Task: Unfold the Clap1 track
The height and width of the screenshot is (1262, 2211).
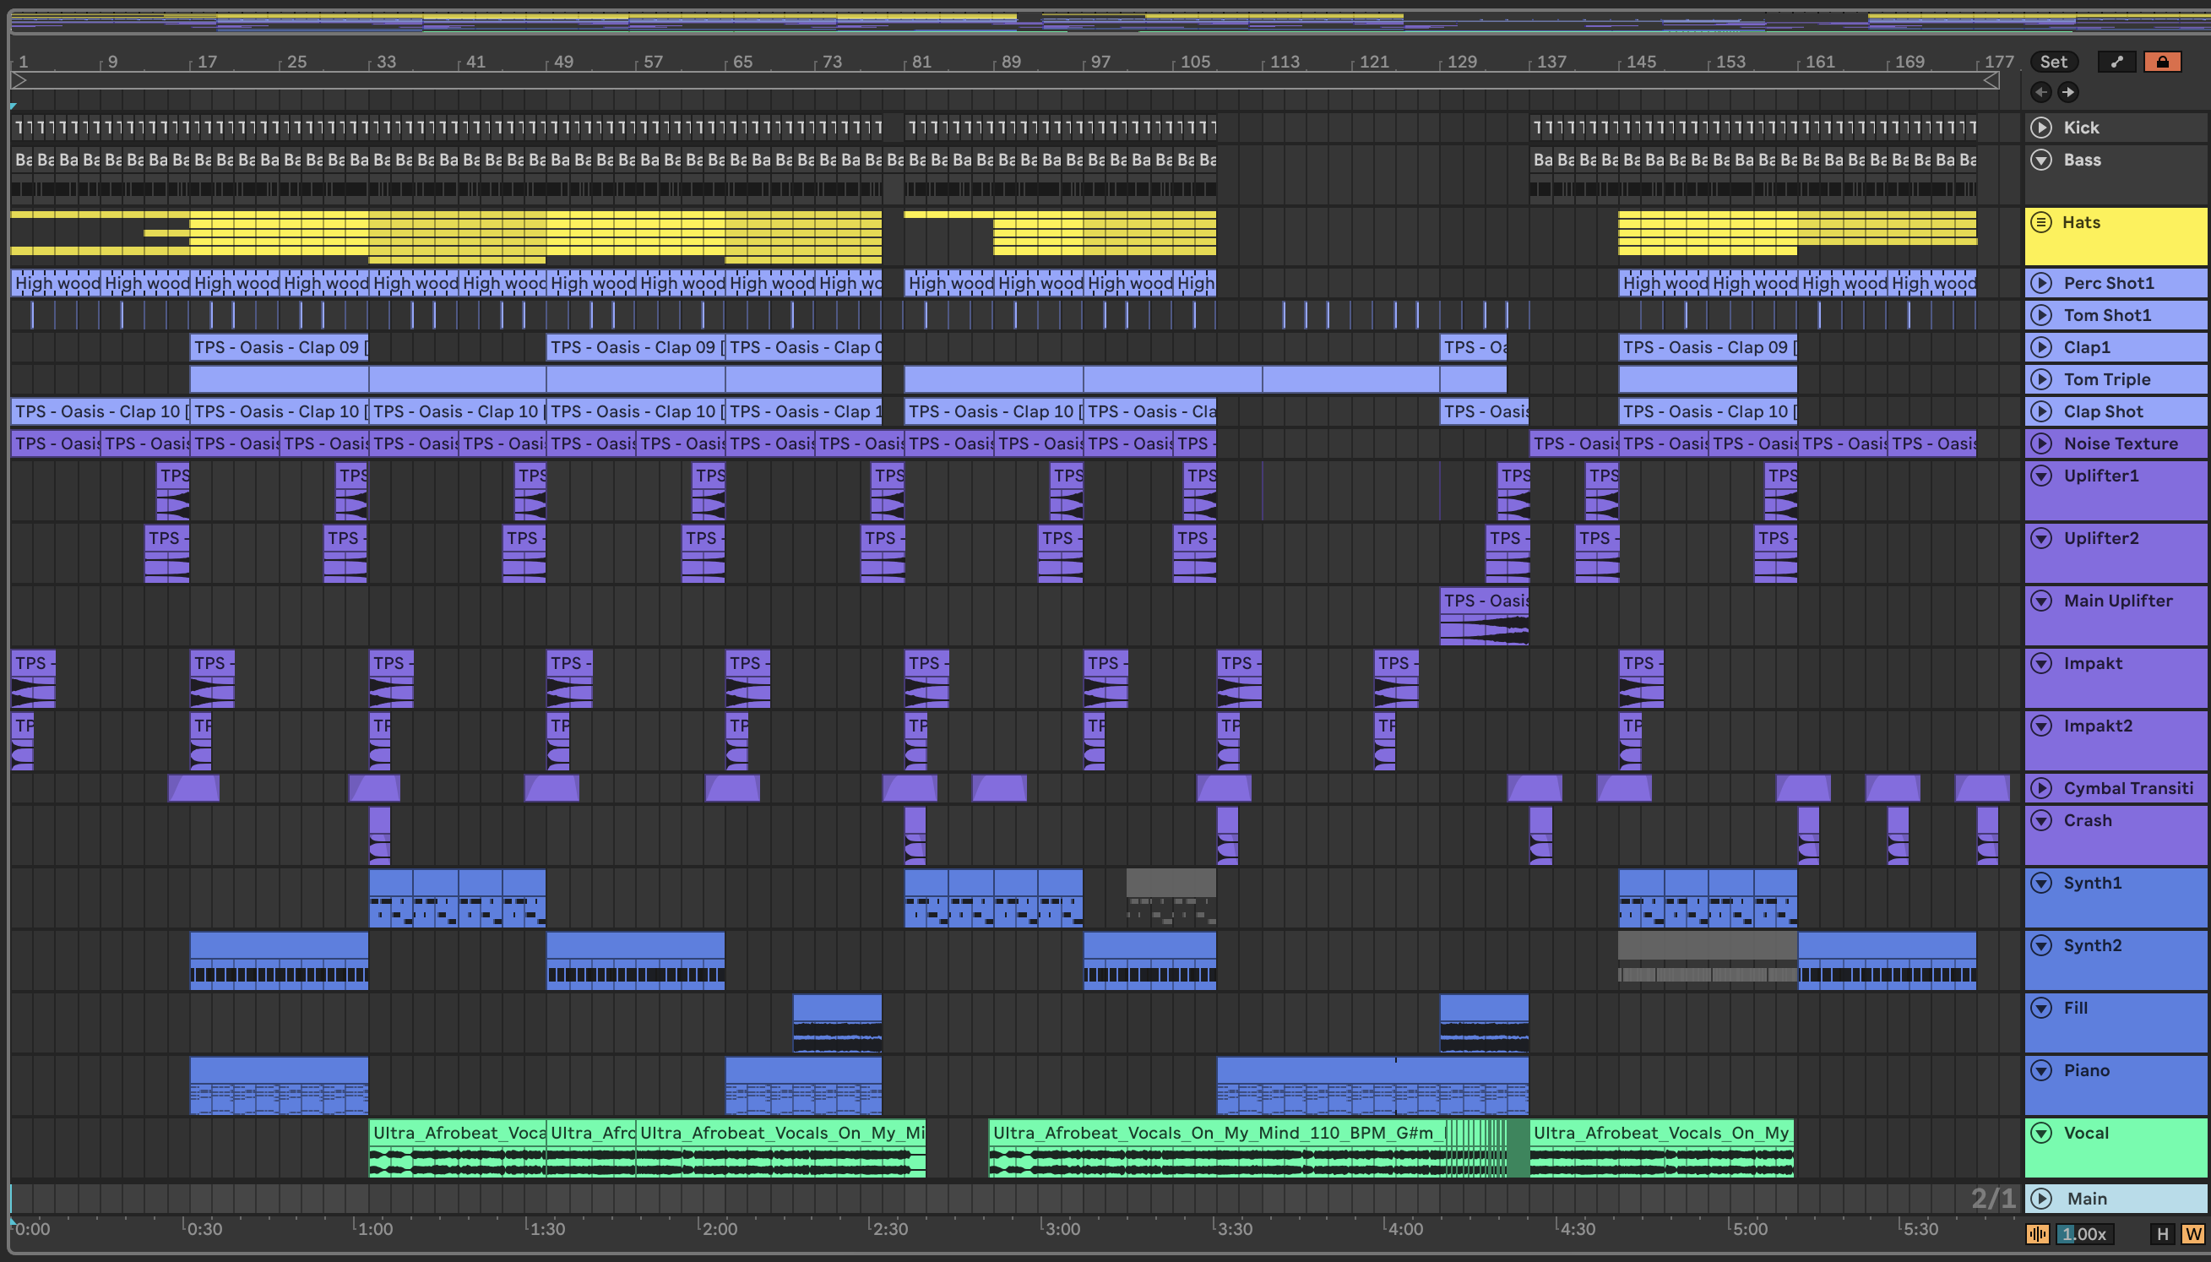Action: 2041,346
